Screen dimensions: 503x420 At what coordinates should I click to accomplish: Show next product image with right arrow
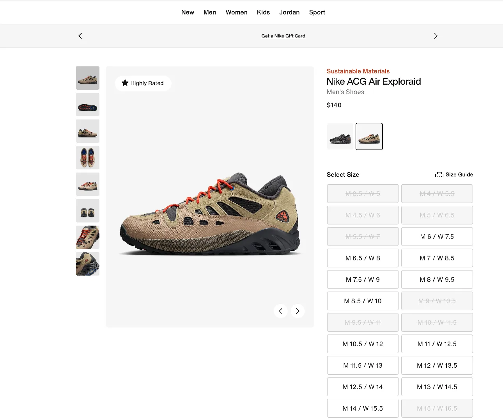[x=298, y=311]
